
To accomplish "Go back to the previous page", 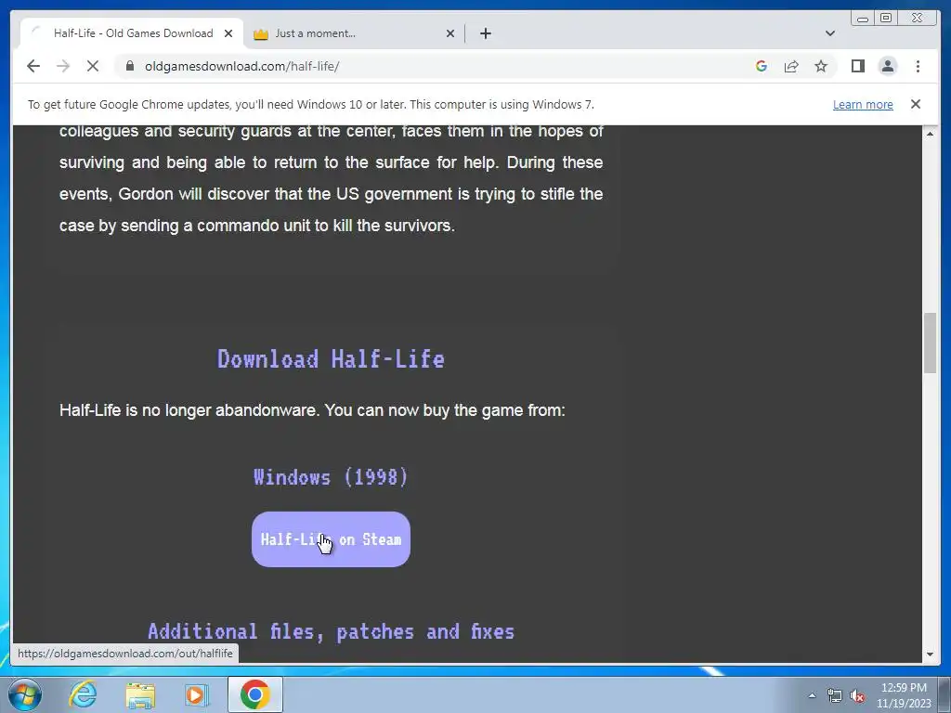I will [x=33, y=66].
